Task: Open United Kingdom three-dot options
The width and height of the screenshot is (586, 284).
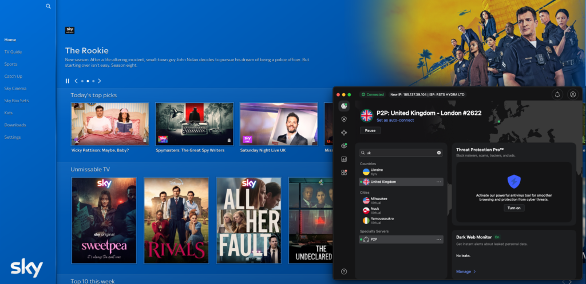Action: point(439,182)
